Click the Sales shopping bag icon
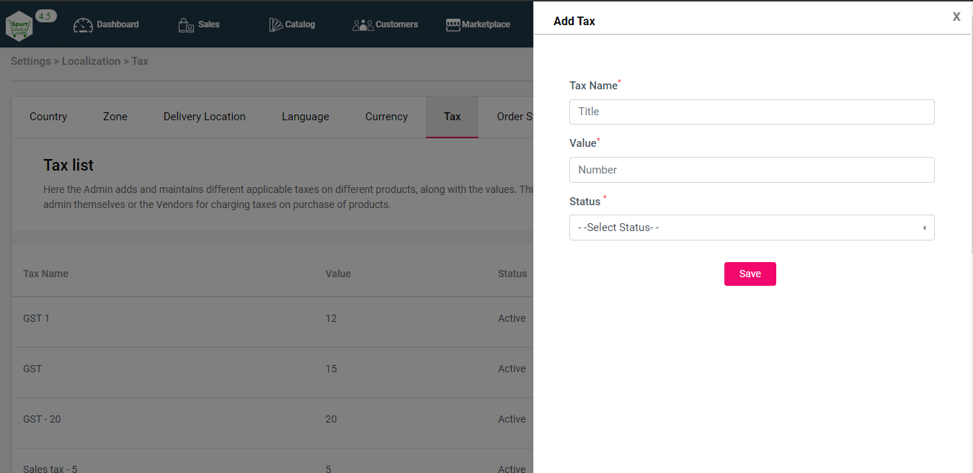Image resolution: width=973 pixels, height=473 pixels. click(187, 25)
